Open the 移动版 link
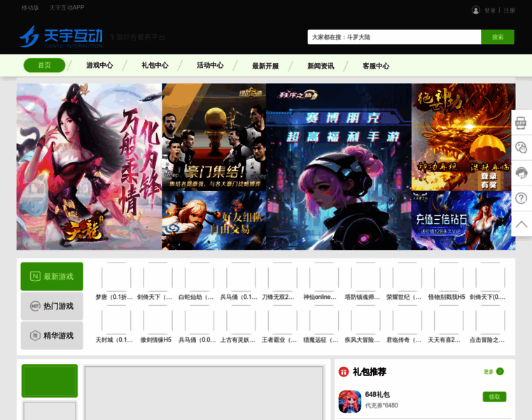The image size is (532, 420). (x=30, y=8)
